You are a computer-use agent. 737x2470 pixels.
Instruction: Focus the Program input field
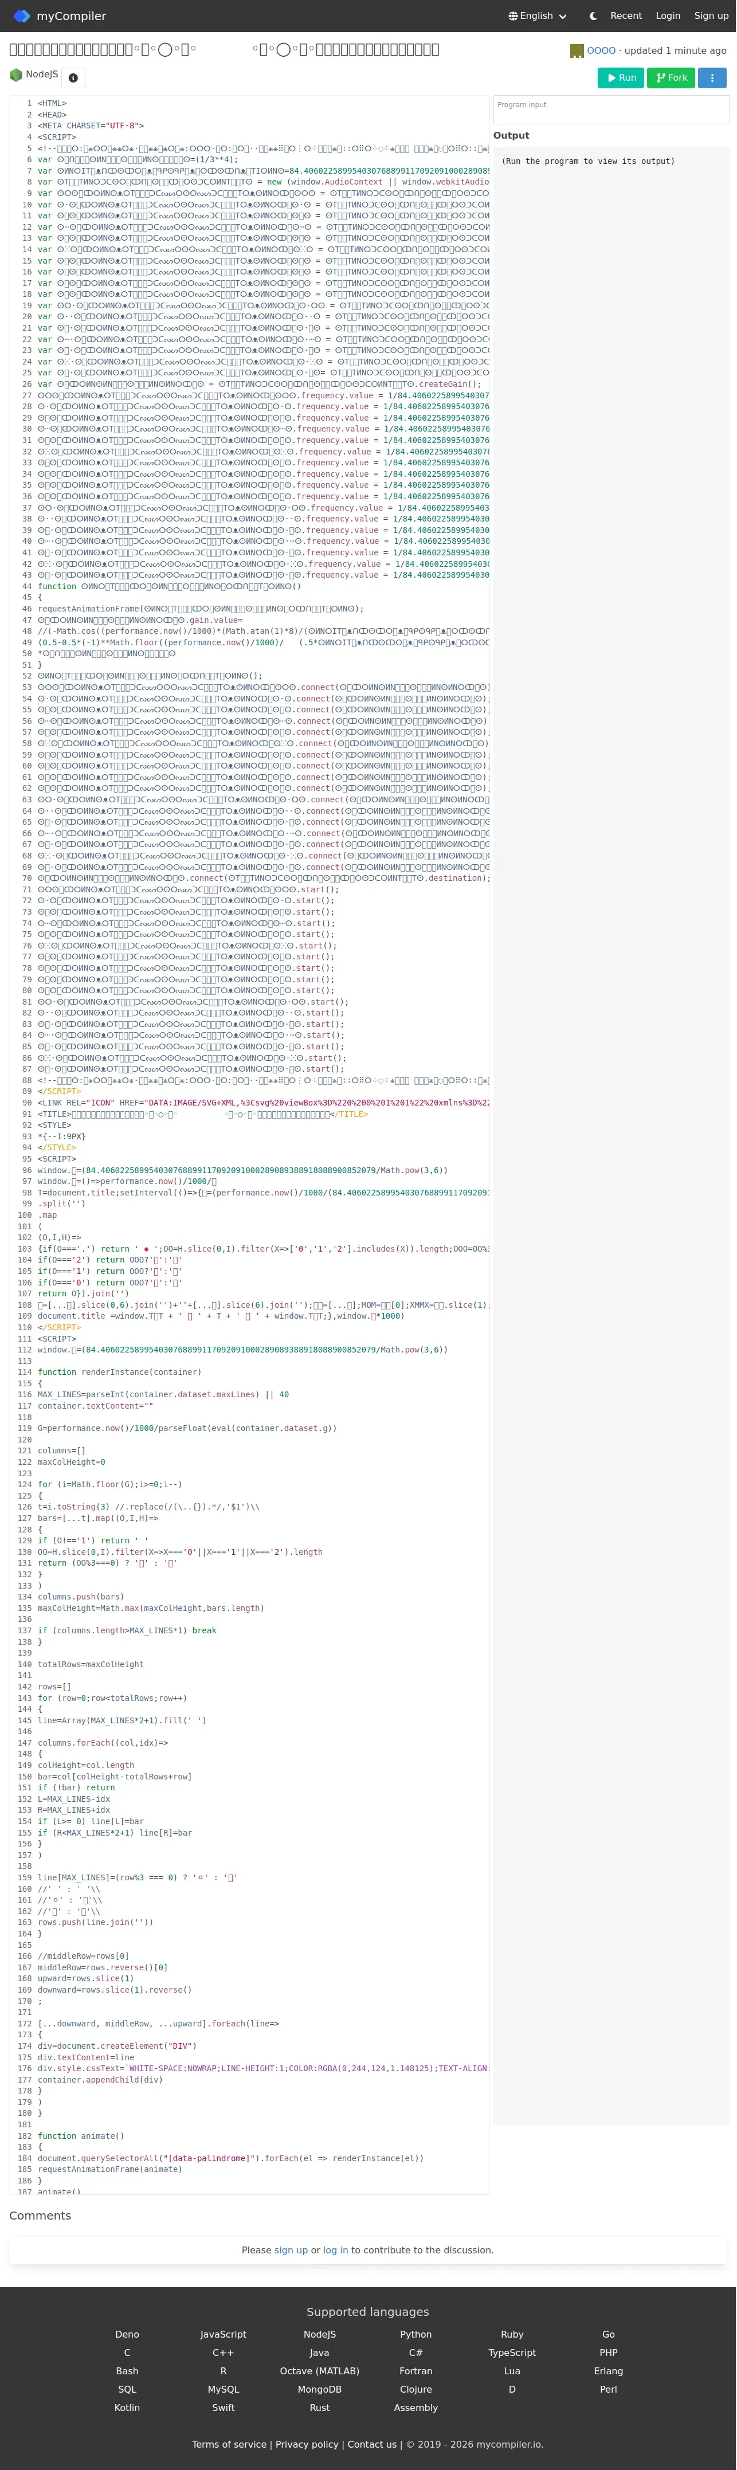click(611, 109)
